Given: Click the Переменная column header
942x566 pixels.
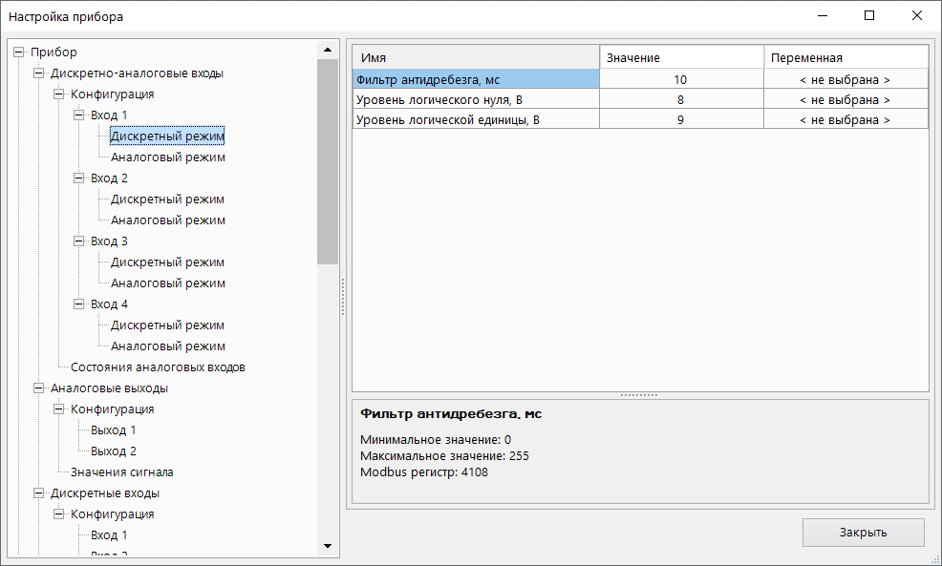Looking at the screenshot, I should [845, 58].
